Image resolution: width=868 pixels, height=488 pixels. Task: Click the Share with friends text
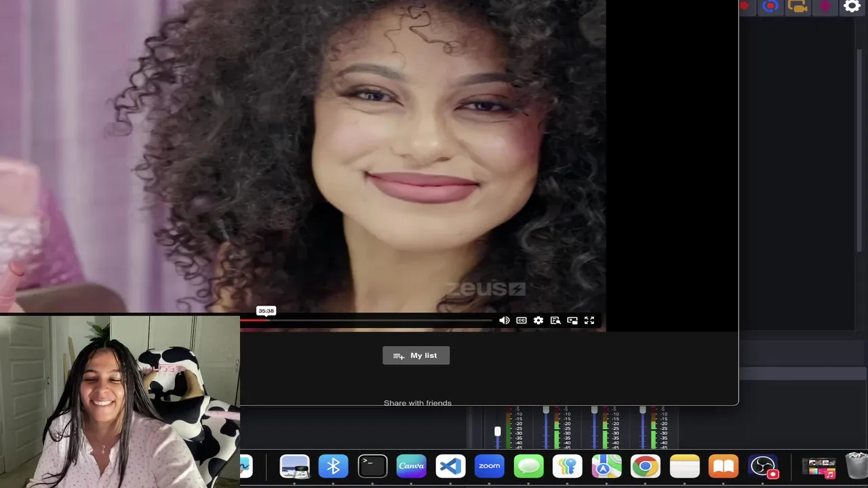(418, 403)
